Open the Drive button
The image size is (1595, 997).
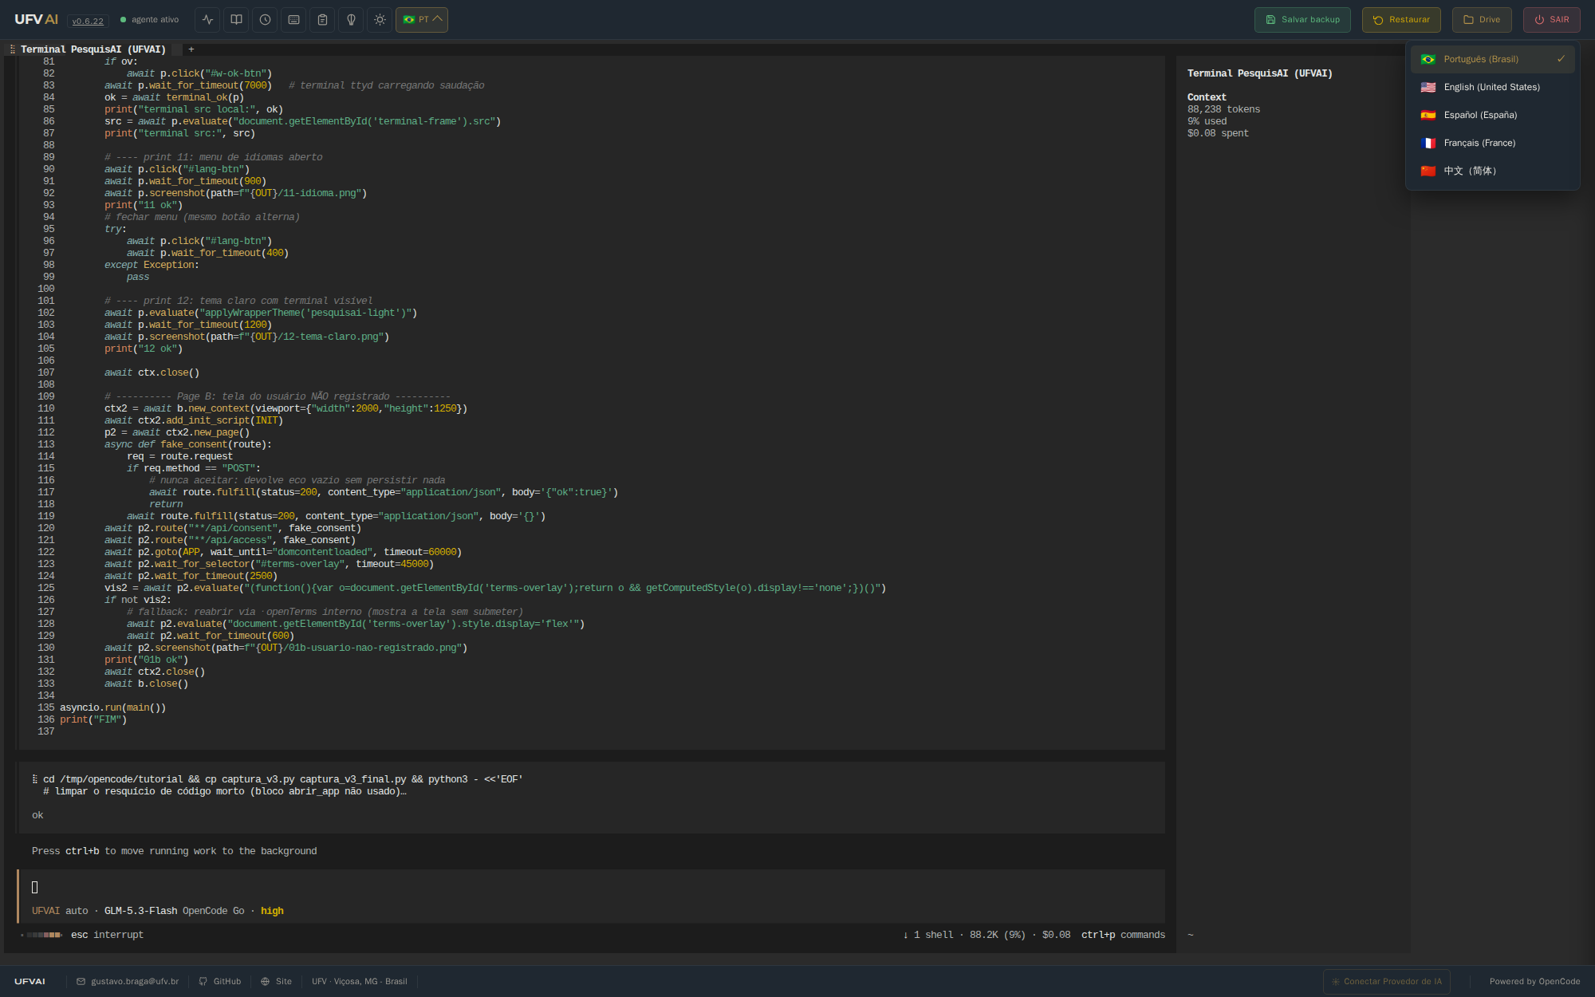[1482, 20]
